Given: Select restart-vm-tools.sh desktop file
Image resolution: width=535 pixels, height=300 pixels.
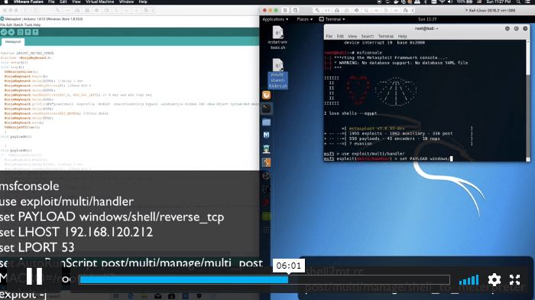Looking at the screenshot, I should click(x=277, y=38).
